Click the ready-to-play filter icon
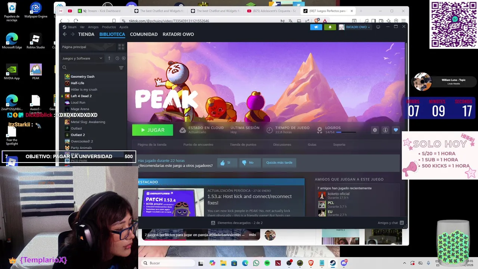The image size is (478, 269). pyautogui.click(x=124, y=58)
